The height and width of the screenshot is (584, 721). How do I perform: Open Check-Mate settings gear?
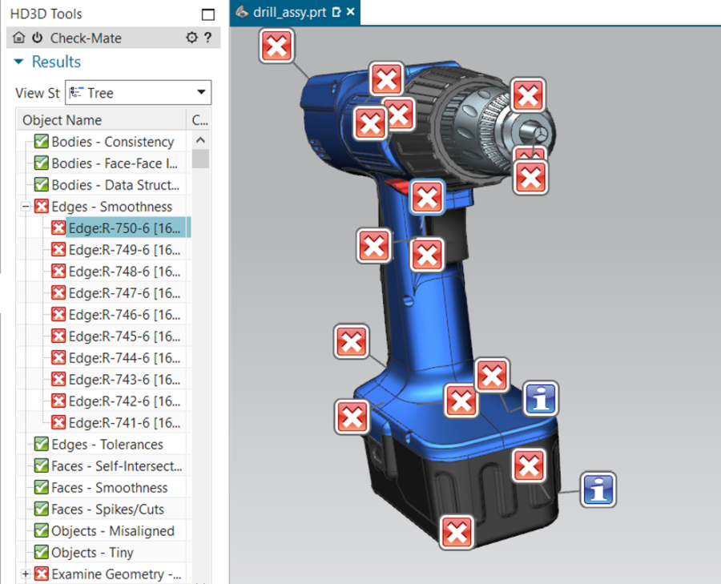pos(191,38)
